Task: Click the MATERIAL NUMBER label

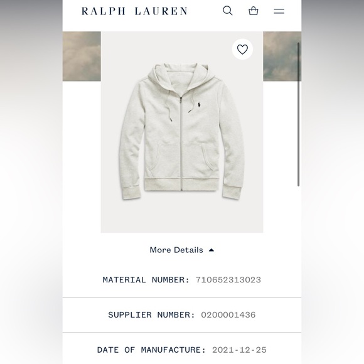Action: tap(146, 280)
